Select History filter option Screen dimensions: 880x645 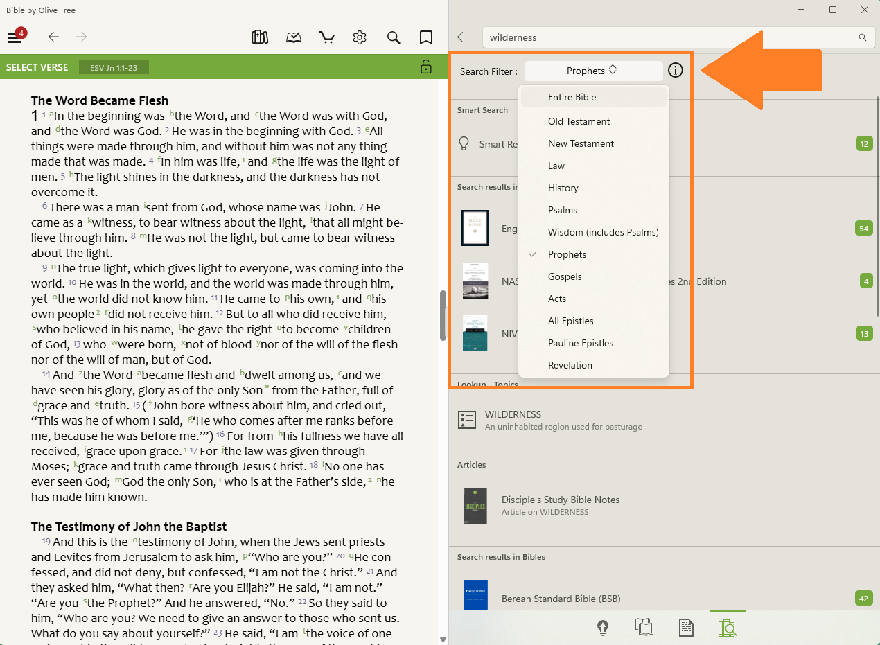pyautogui.click(x=594, y=188)
